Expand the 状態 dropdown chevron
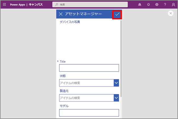The image size is (178, 119). tap(116, 83)
